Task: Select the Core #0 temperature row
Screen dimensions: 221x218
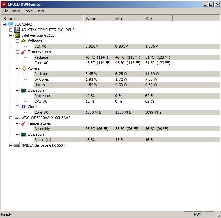Action: click(x=127, y=63)
